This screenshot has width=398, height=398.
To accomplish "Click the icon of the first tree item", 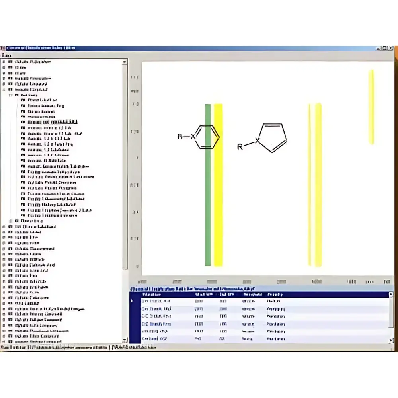I will pos(10,62).
